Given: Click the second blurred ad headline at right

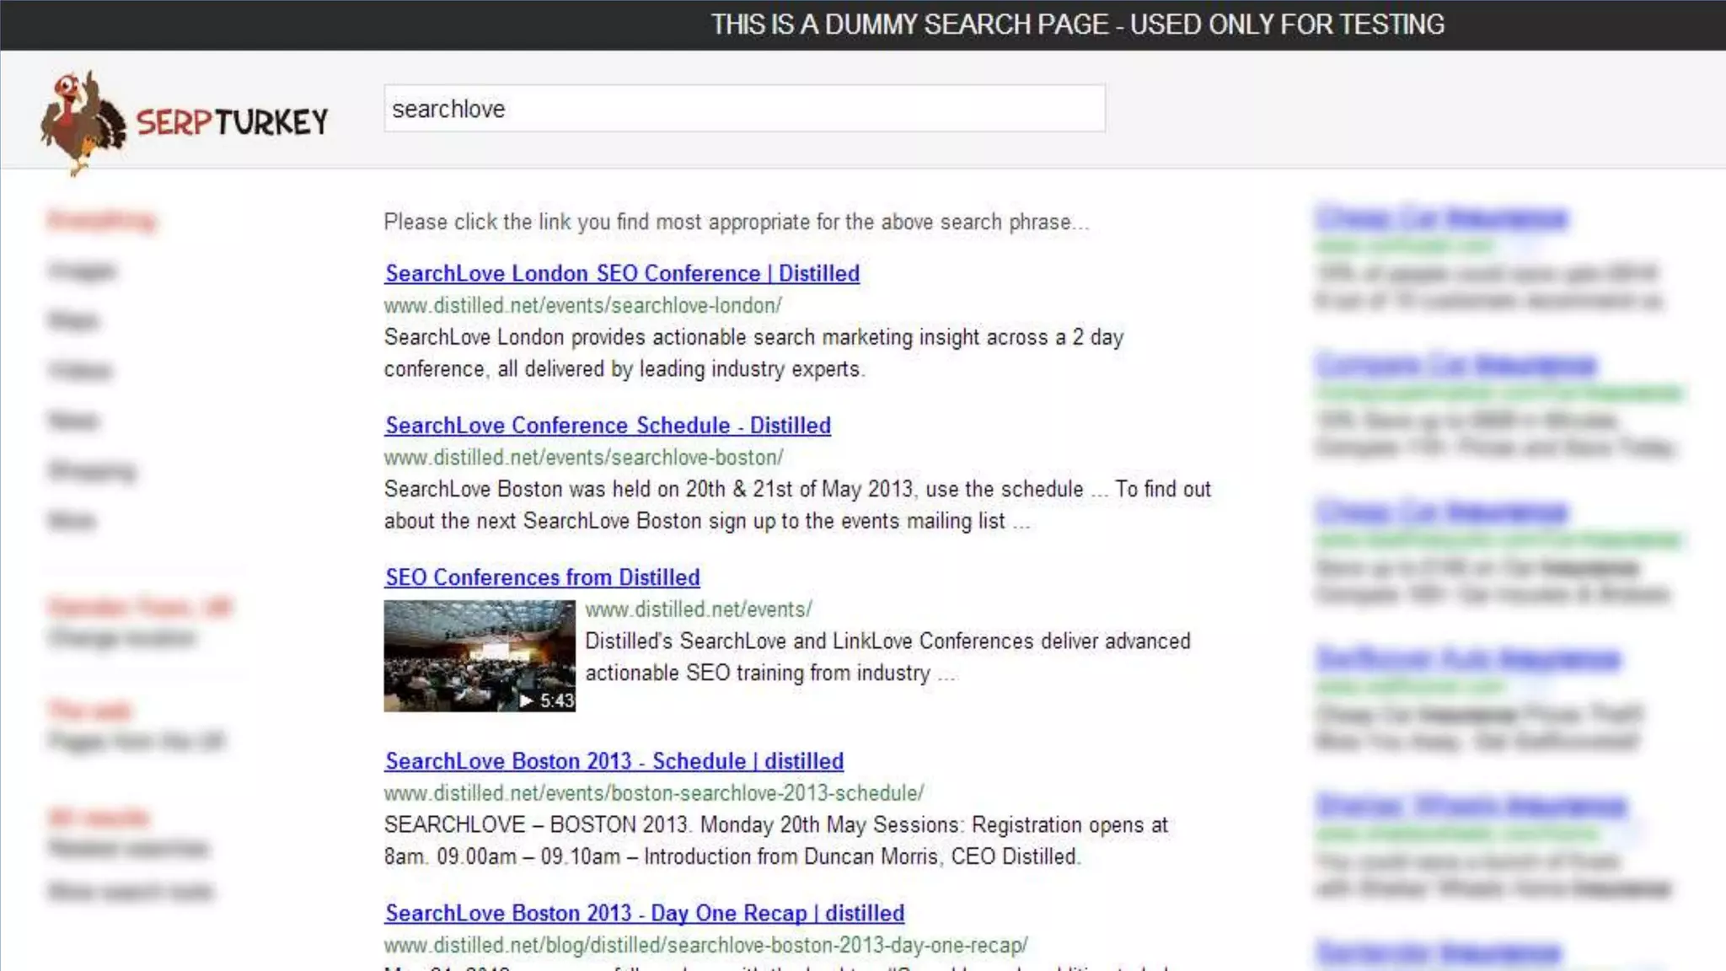Looking at the screenshot, I should point(1455,365).
